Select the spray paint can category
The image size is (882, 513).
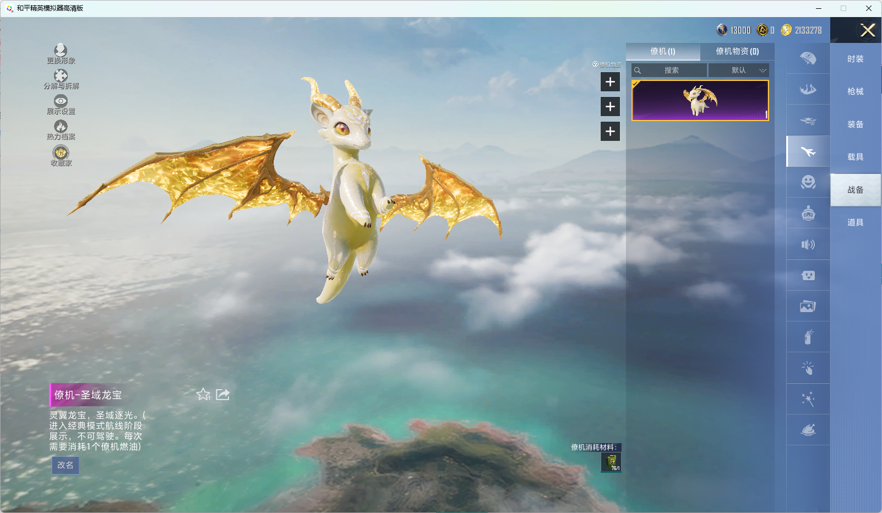point(808,337)
